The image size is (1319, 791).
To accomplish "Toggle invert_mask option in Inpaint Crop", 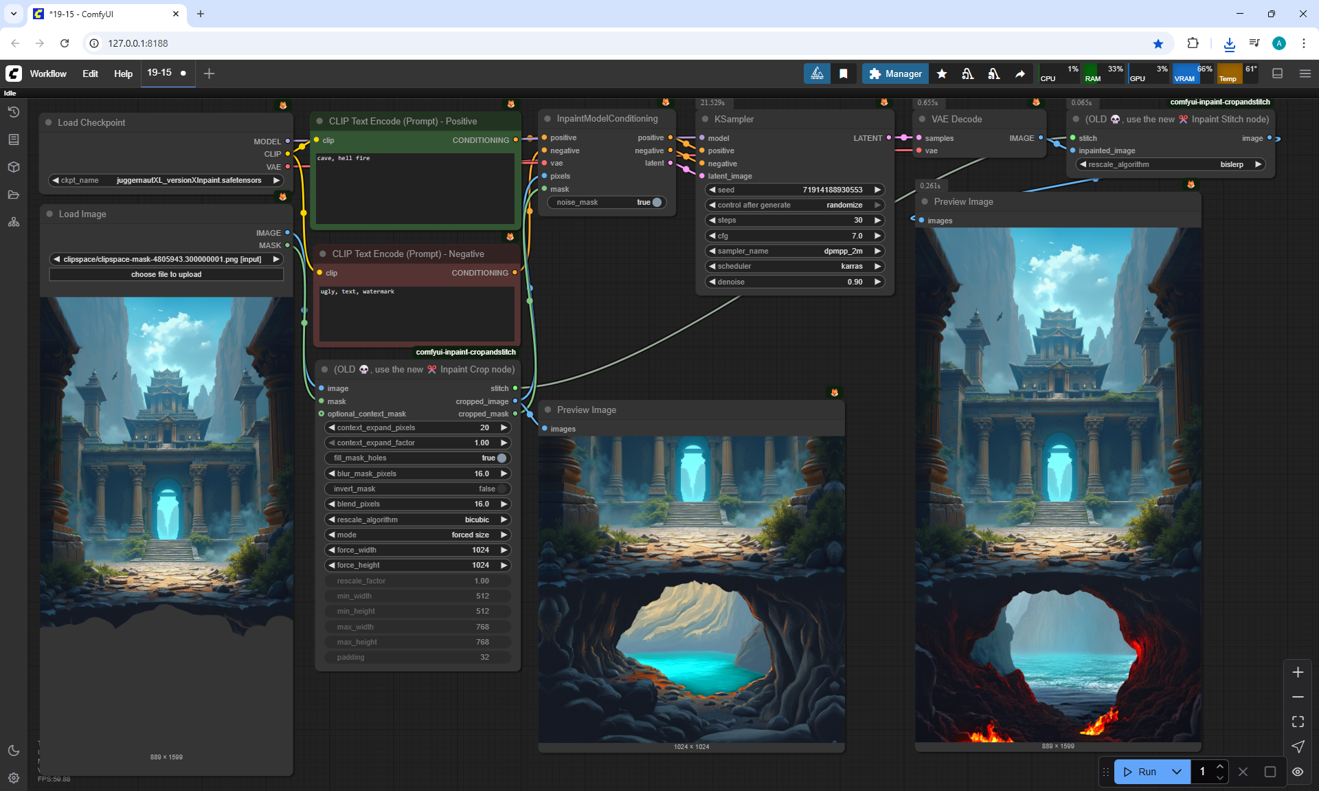I will click(x=501, y=489).
